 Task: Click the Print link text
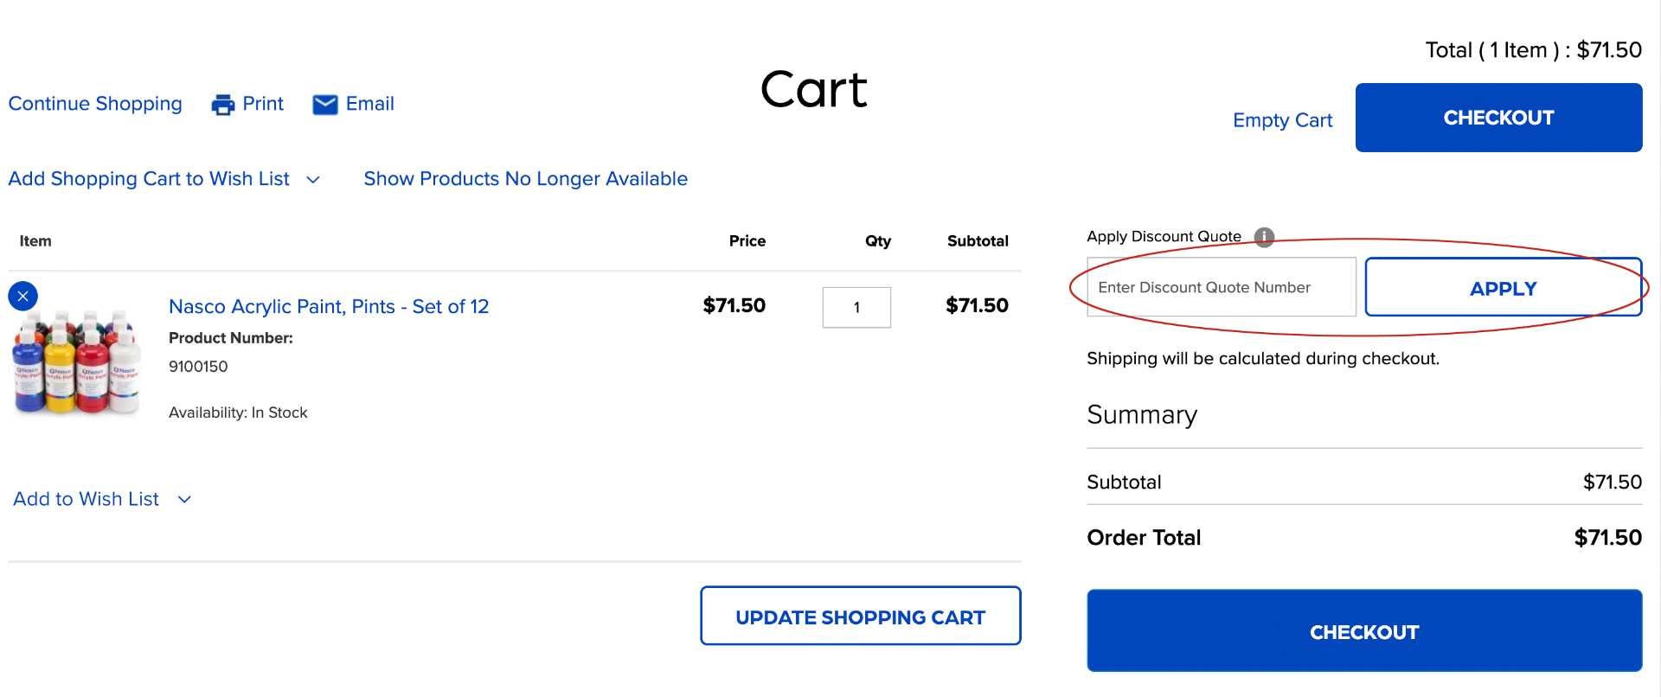point(263,104)
